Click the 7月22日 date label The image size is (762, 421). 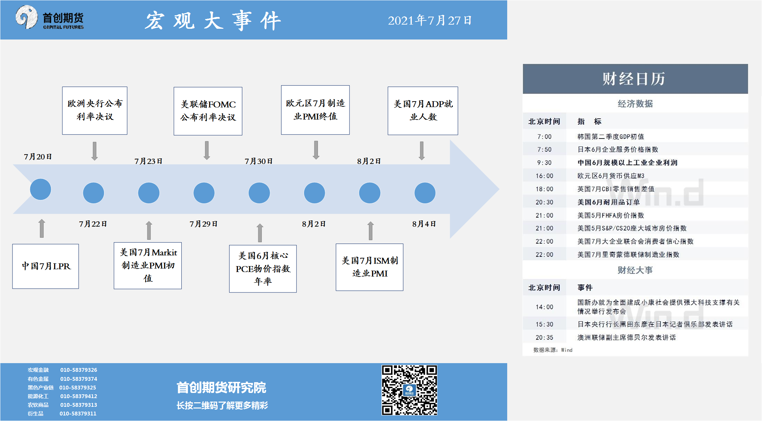pyautogui.click(x=93, y=224)
